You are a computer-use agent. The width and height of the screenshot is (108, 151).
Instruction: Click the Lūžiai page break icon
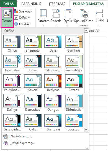pos(99,13)
